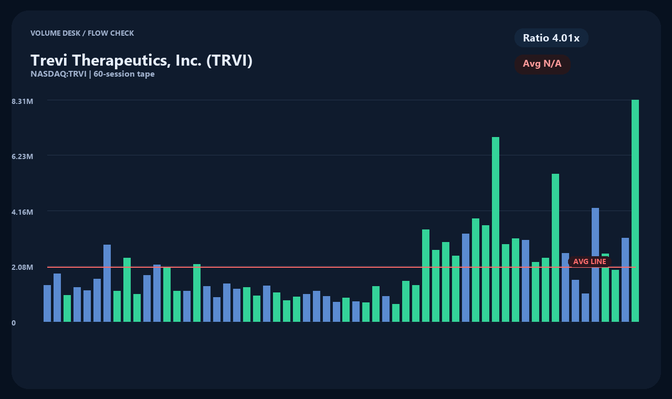
Task: Select the tallest green bar at the far right
Action: 635,211
